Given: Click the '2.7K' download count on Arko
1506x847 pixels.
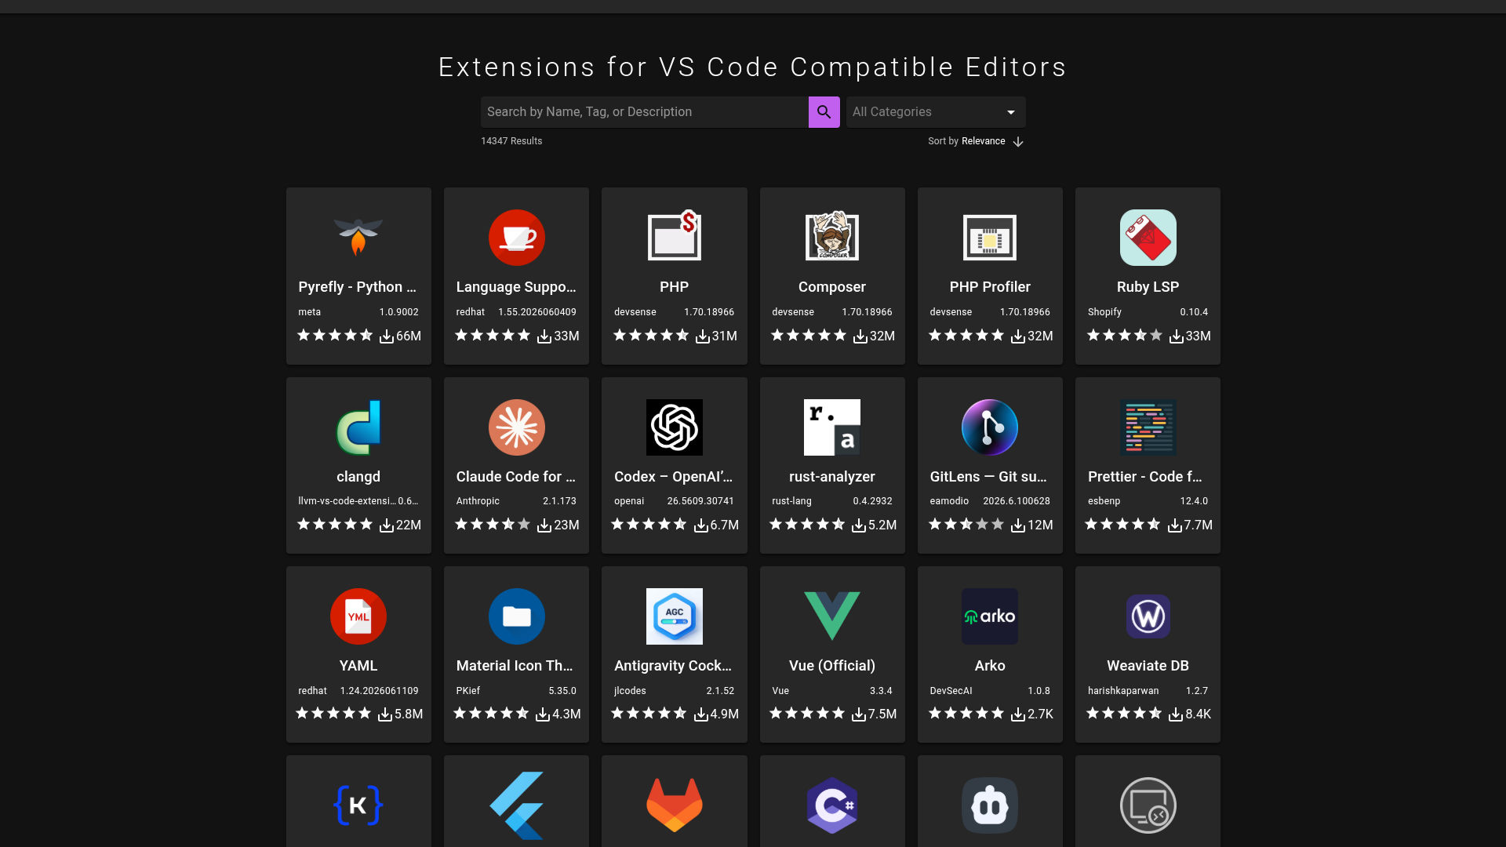Looking at the screenshot, I should pyautogui.click(x=1040, y=714).
